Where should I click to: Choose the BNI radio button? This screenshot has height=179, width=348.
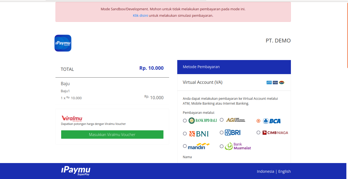[185, 134]
